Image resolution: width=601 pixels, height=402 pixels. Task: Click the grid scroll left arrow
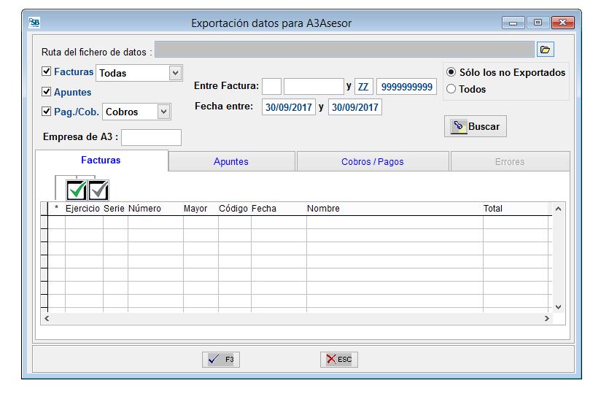47,318
